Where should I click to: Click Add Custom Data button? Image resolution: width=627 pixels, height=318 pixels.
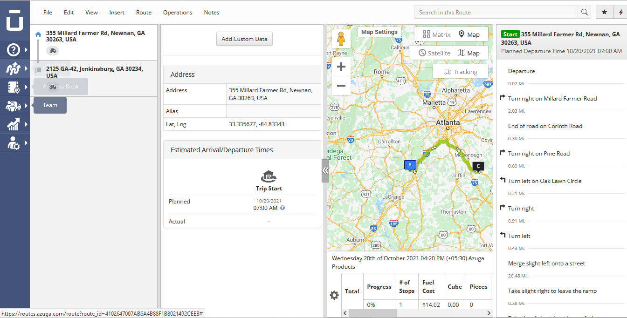tap(244, 39)
